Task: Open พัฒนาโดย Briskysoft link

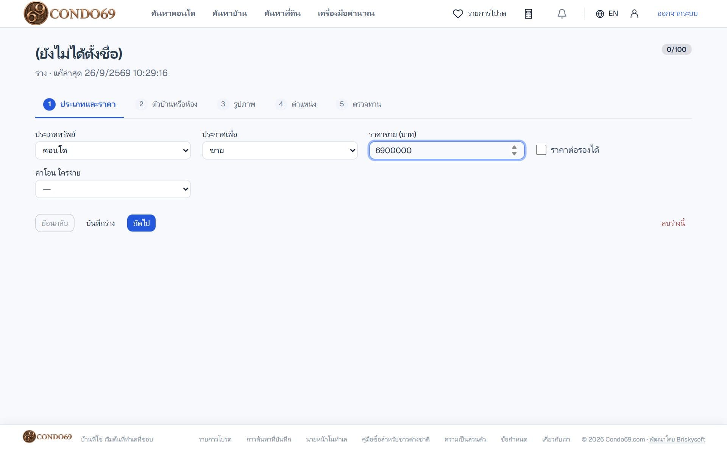Action: (x=677, y=439)
